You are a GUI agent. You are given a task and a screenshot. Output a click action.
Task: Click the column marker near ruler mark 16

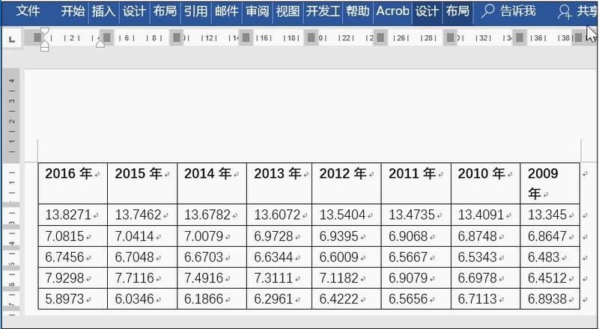coord(246,37)
